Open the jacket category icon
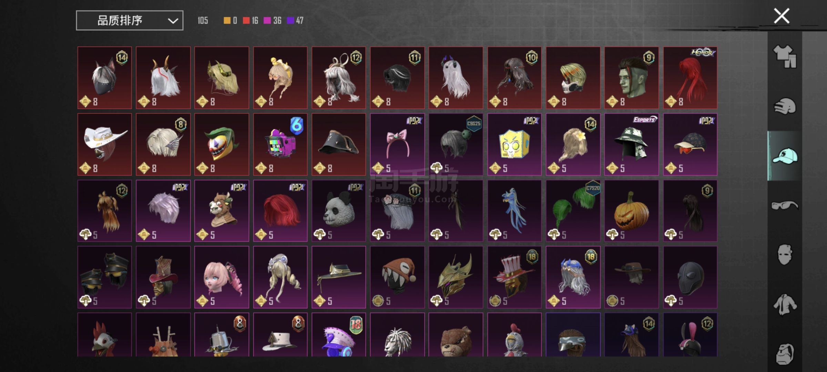The image size is (827, 372). pos(785,304)
